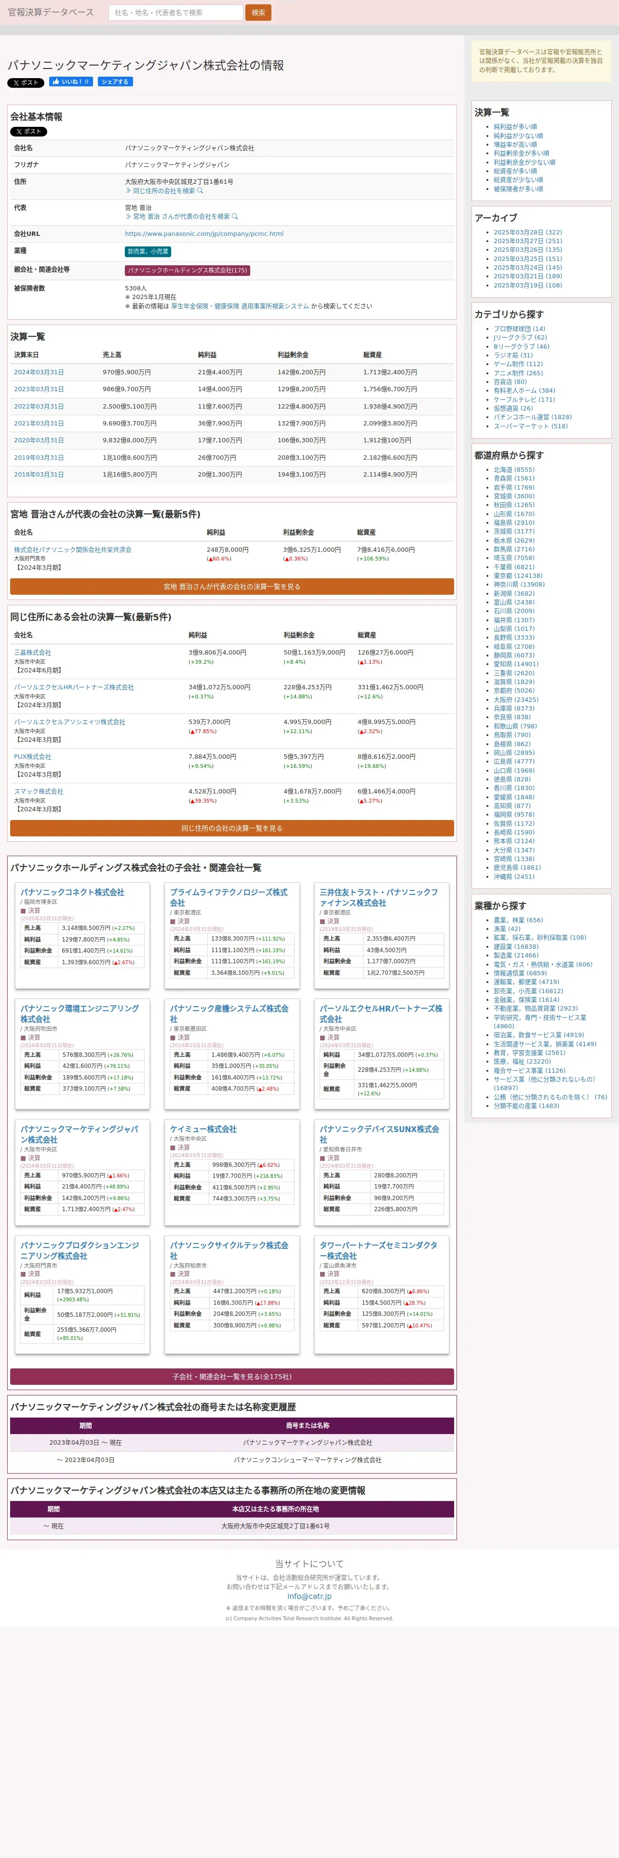Open the 三井住友トラスト・パナソニックファイナンス株式会社 card
This screenshot has height=1858, width=619.
[x=378, y=897]
